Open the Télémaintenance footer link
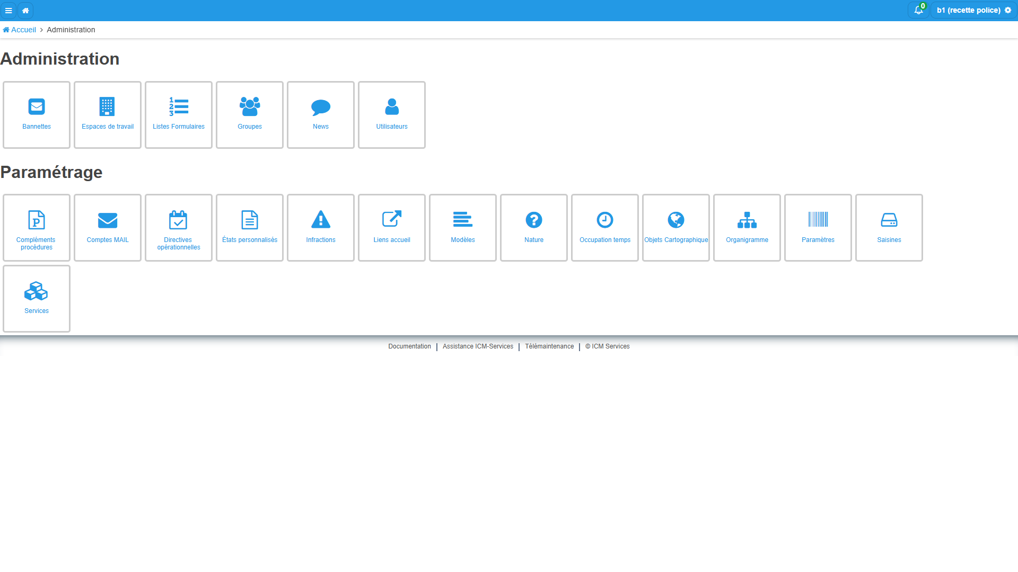The height and width of the screenshot is (572, 1018). 549,346
